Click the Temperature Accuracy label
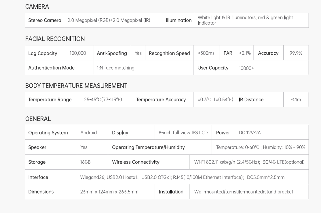This screenshot has width=321, height=213. pyautogui.click(x=161, y=99)
